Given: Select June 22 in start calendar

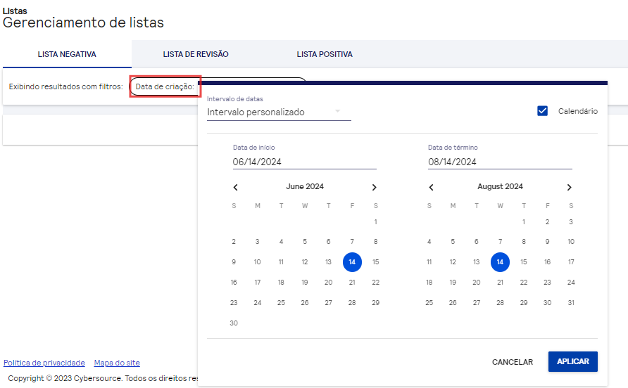Looking at the screenshot, I should (376, 283).
